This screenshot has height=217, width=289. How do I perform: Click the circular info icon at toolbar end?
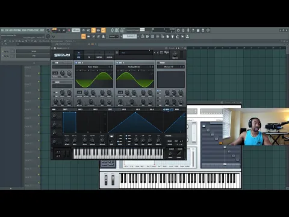(x=208, y=30)
